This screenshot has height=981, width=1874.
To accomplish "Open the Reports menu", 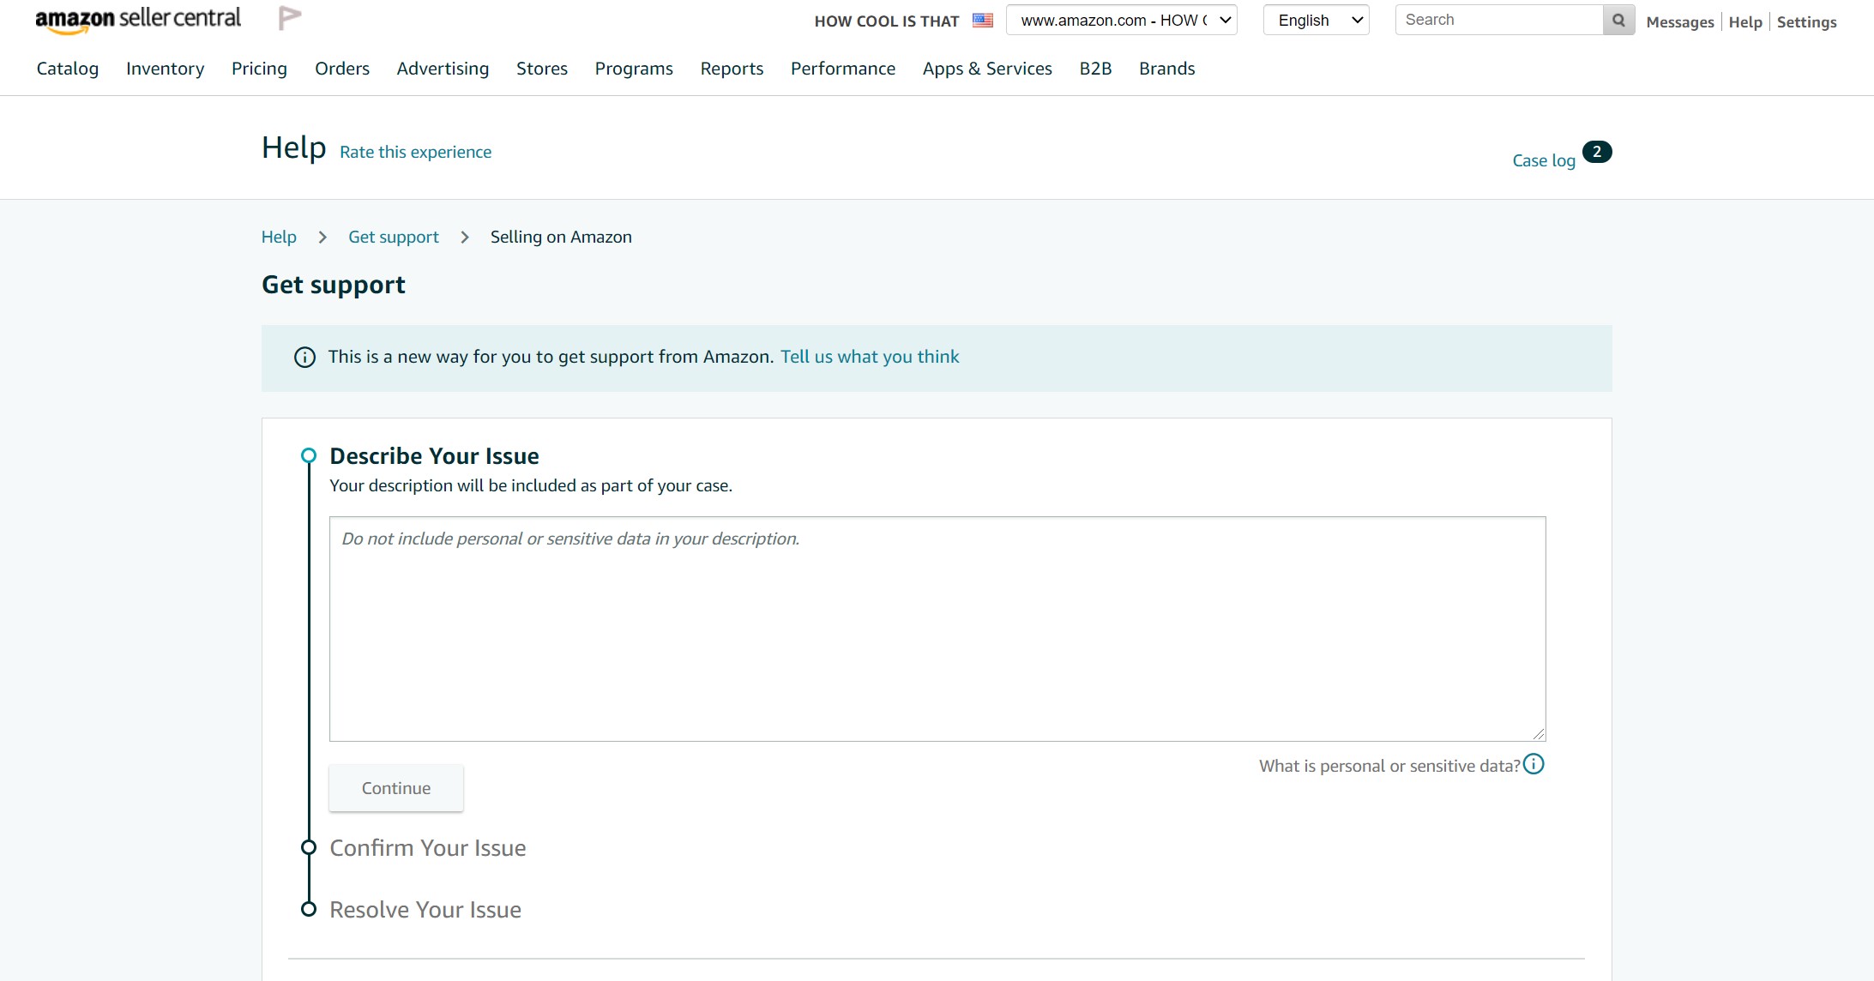I will [732, 69].
